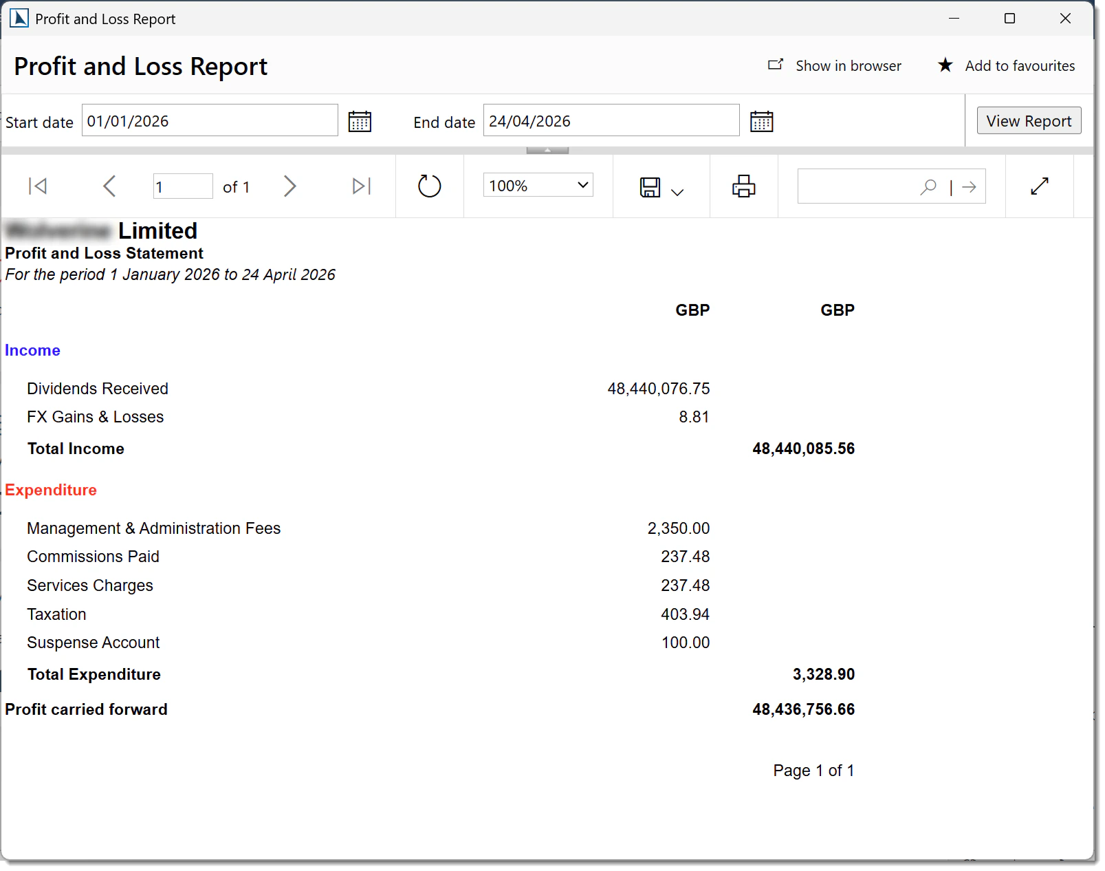The height and width of the screenshot is (871, 1105).
Task: Click Show in browser link
Action: (x=849, y=66)
